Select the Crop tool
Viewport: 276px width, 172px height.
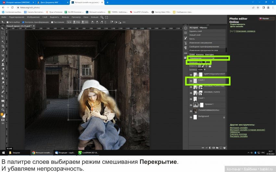coord(3,46)
